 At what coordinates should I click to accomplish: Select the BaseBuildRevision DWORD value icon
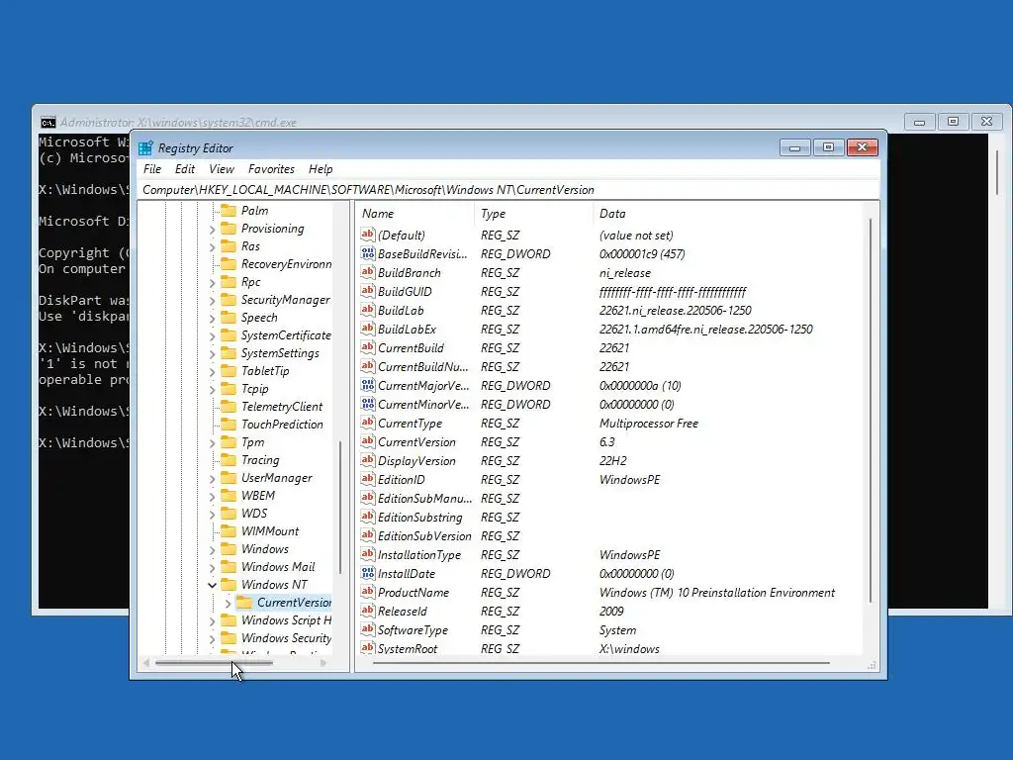[x=368, y=253]
